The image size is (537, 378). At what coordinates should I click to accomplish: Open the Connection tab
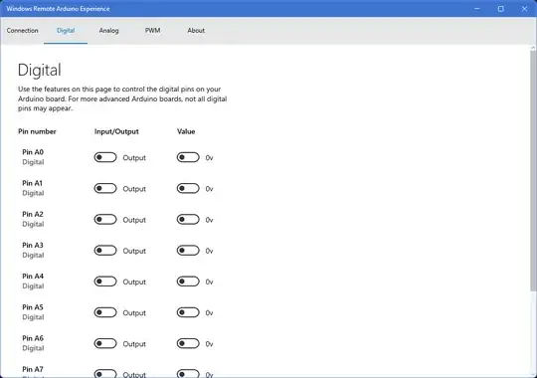pos(22,31)
